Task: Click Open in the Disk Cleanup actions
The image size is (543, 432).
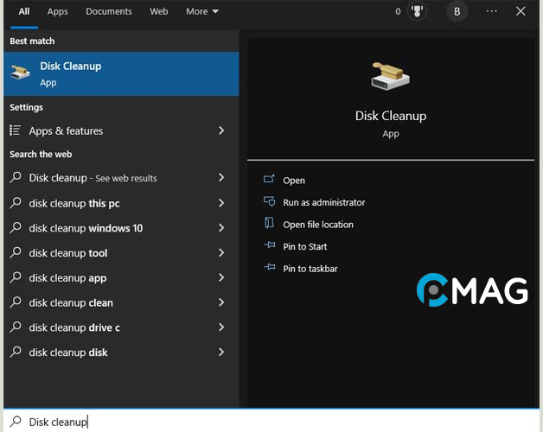Action: tap(294, 181)
